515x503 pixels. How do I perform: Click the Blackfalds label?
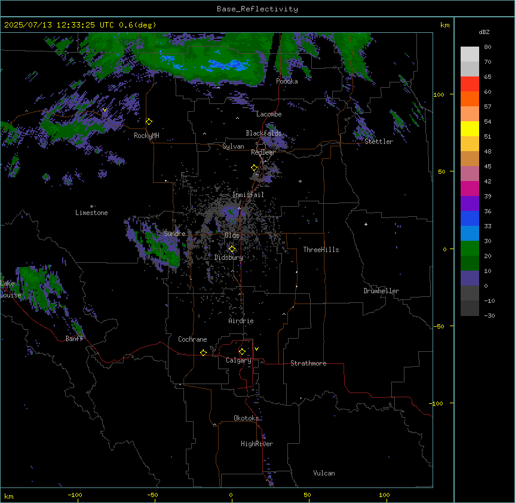pos(263,133)
